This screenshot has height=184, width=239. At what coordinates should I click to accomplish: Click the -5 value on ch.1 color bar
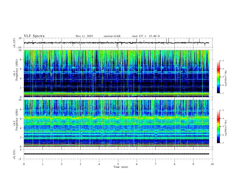click(223, 77)
